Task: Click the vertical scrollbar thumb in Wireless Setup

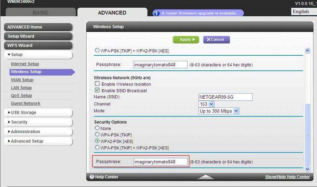Action: coord(307,134)
